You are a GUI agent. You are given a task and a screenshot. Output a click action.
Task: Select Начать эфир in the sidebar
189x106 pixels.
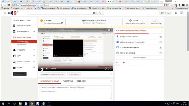pyautogui.click(x=24, y=42)
